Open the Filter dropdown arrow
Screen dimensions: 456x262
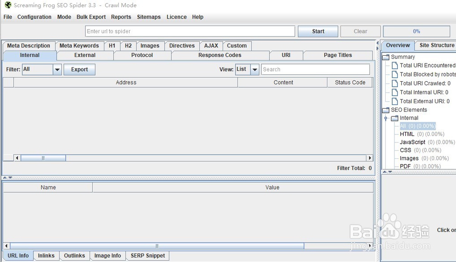pyautogui.click(x=57, y=69)
